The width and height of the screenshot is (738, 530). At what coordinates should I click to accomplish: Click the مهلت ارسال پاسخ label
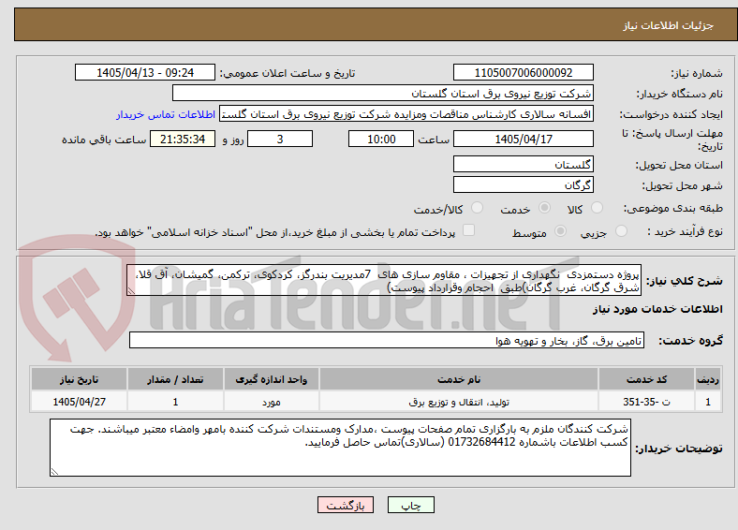[672, 140]
